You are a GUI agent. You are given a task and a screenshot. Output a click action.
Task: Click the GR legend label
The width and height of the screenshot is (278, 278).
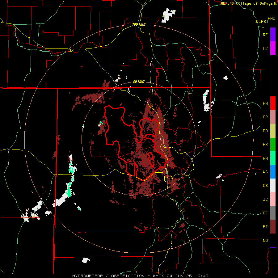pos(265,117)
